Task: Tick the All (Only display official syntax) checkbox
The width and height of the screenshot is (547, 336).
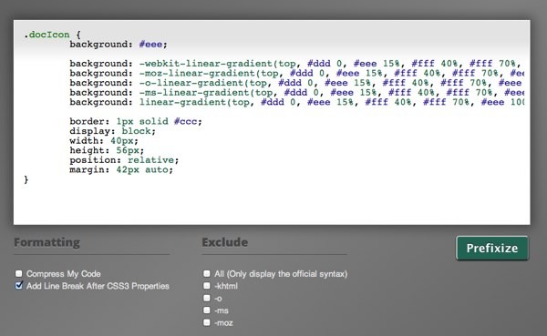Action: pyautogui.click(x=207, y=273)
